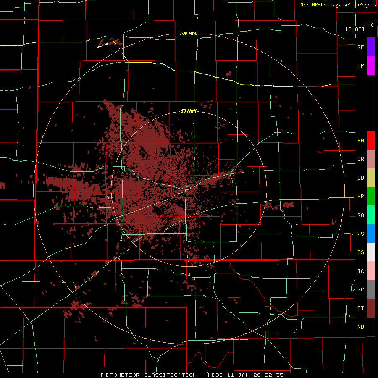Click the black ND legend swatch

click(371, 327)
